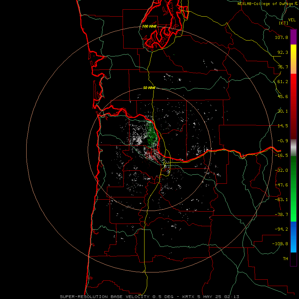Click the 30.1 velocity scale value
Screen dimensions: 299x299
point(283,111)
